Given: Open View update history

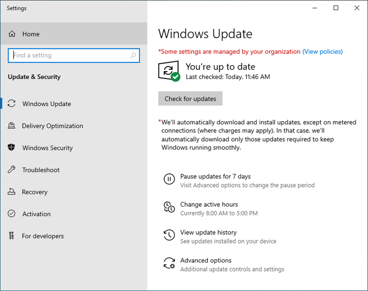Looking at the screenshot, I should click(208, 232).
